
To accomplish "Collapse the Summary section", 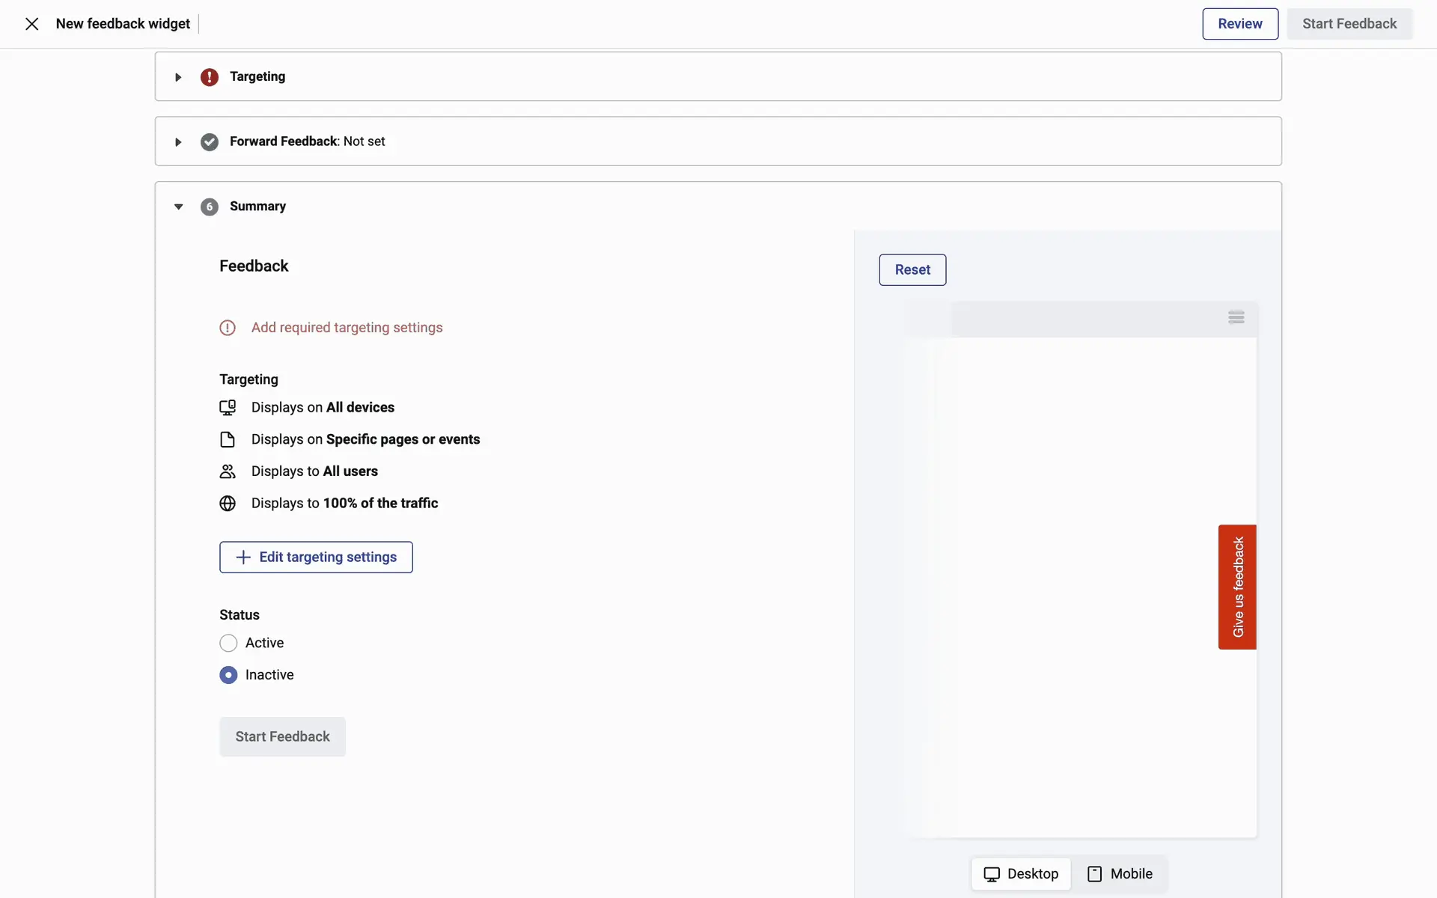I will (178, 207).
